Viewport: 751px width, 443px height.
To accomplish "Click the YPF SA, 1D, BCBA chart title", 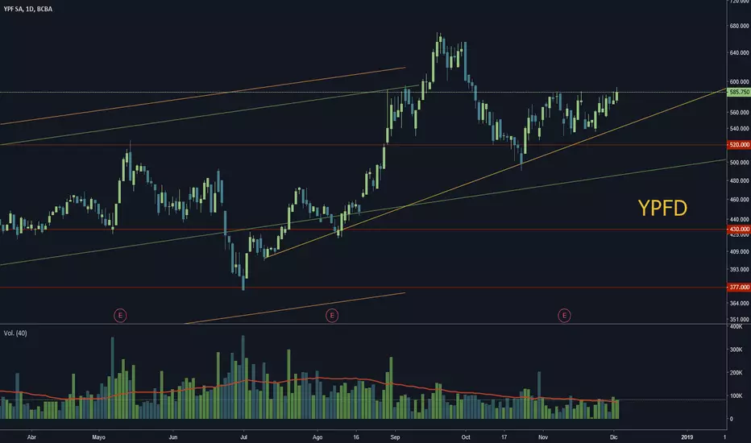I will tap(27, 9).
